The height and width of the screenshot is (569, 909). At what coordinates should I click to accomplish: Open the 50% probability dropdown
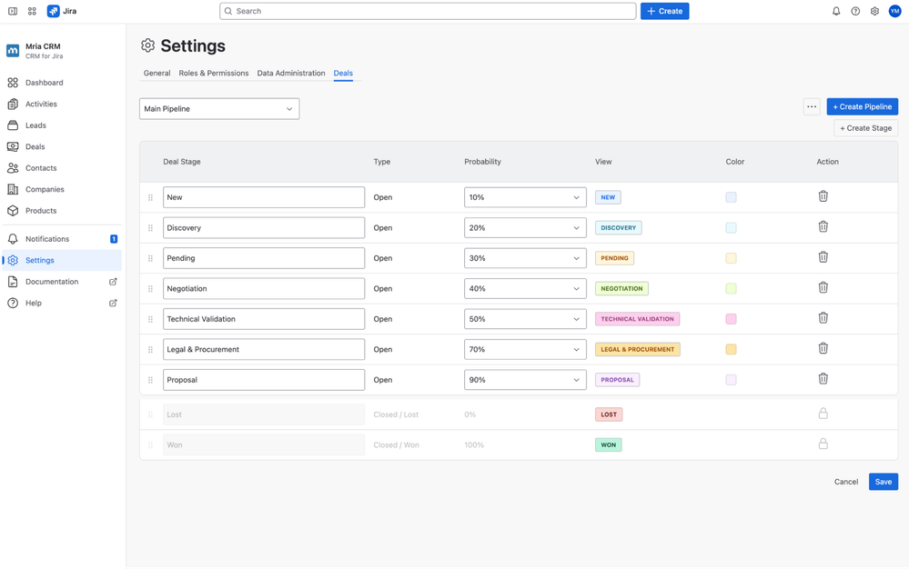coord(525,319)
